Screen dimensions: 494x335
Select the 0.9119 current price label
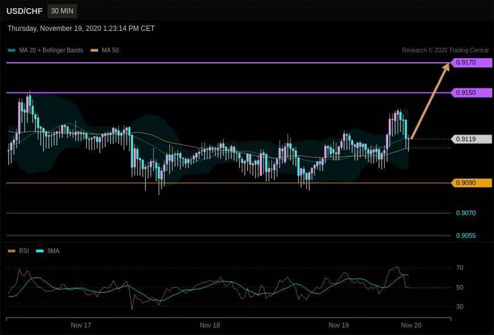(x=471, y=139)
